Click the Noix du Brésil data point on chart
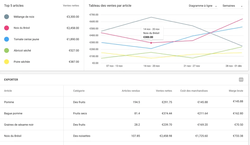 (x=151, y=43)
